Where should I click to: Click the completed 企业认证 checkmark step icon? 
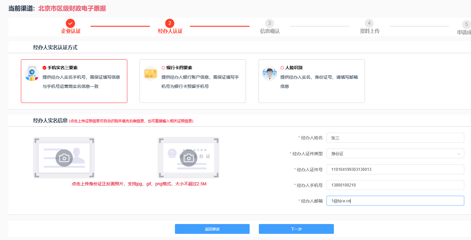coord(70,23)
